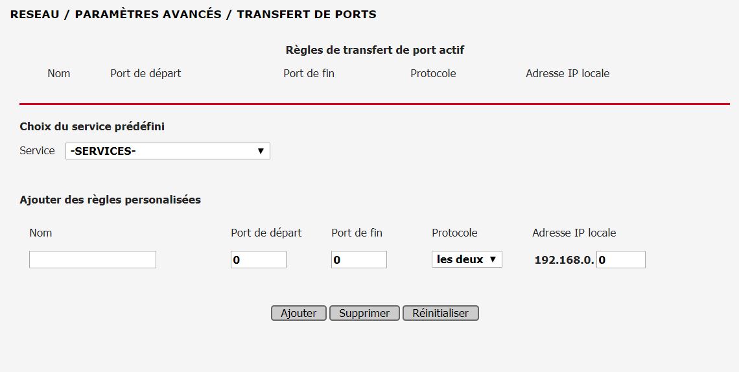The width and height of the screenshot is (739, 372).
Task: Click the local IP last octet field
Action: 620,260
